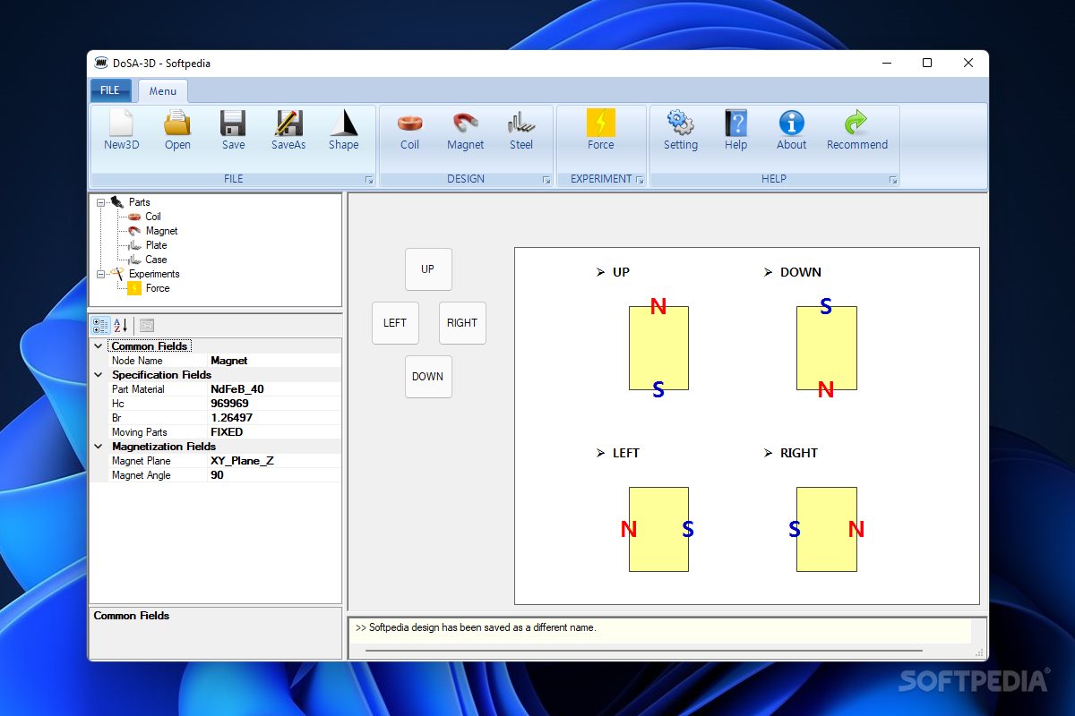Select the Experiments root node label
Image resolution: width=1075 pixels, height=716 pixels.
click(154, 274)
